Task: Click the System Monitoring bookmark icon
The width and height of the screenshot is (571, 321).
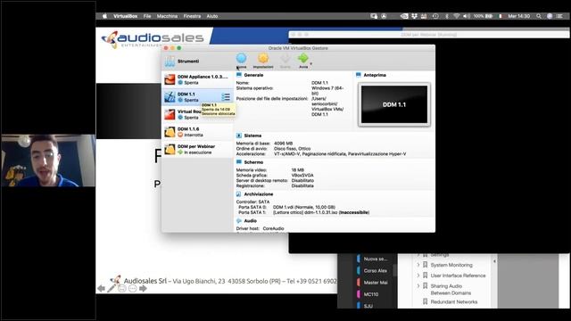Action: [425, 265]
